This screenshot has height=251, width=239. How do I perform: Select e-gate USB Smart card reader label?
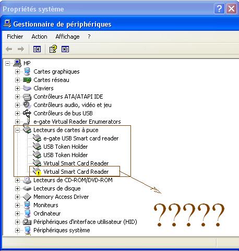point(81,138)
